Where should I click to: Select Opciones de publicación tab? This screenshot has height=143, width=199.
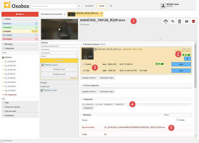[x=59, y=46]
